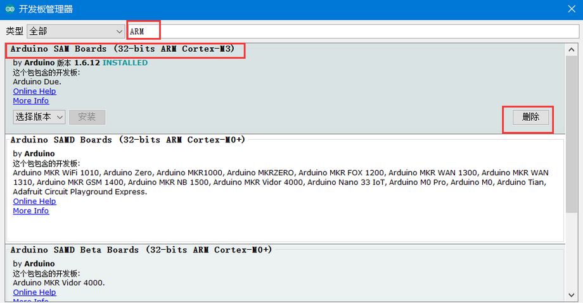Click the Arduino logo icon in title bar

(x=10, y=9)
